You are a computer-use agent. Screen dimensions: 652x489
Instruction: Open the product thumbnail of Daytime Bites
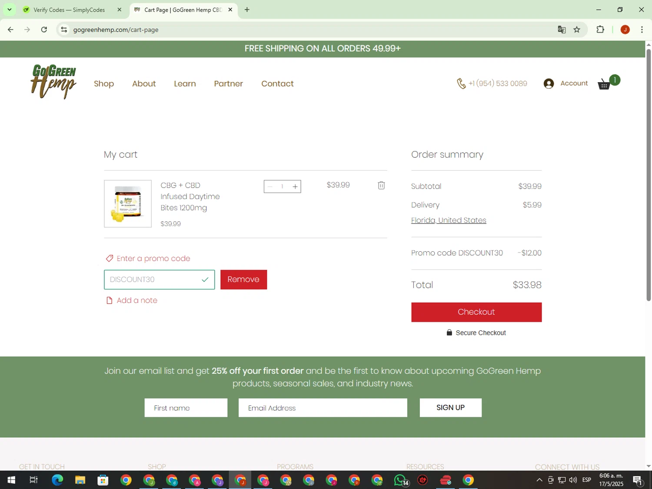pyautogui.click(x=128, y=203)
